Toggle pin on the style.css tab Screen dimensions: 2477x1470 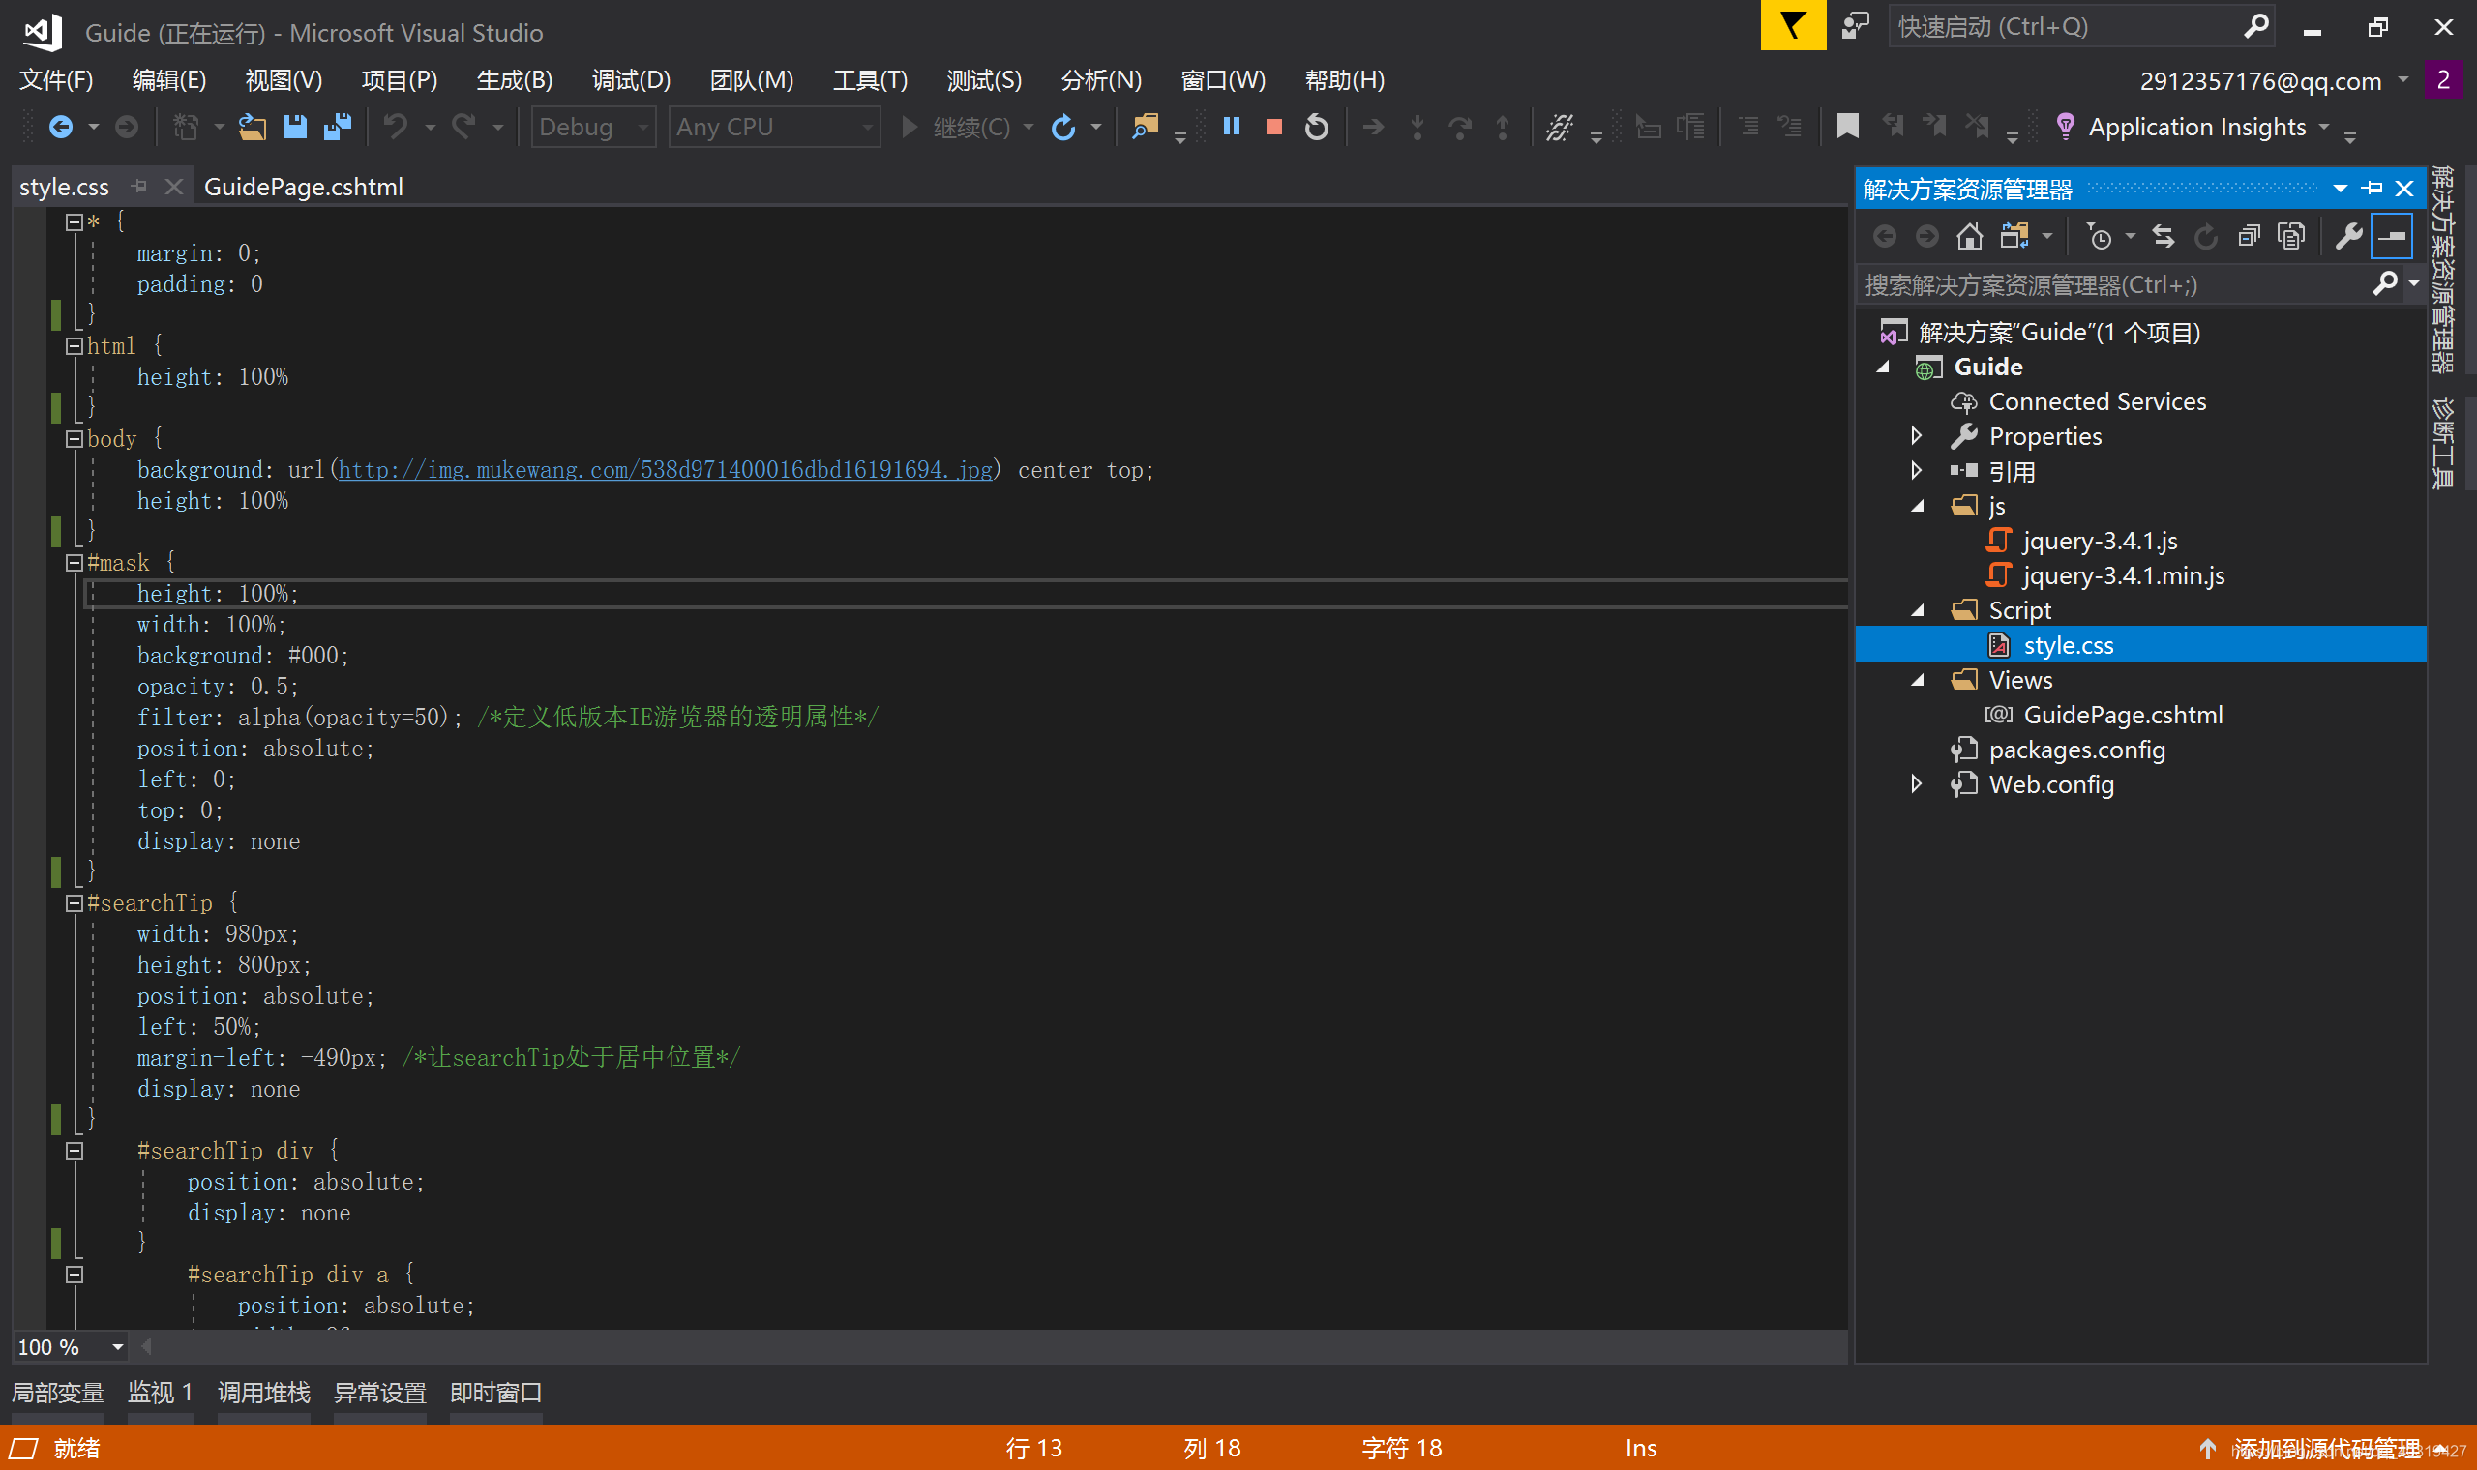[x=138, y=187]
